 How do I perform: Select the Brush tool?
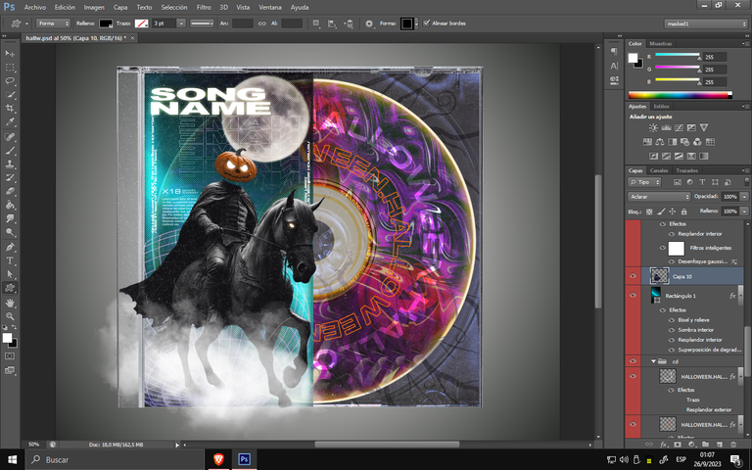[x=10, y=150]
